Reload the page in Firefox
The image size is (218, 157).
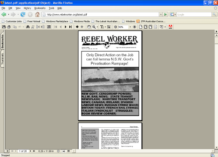23,14
